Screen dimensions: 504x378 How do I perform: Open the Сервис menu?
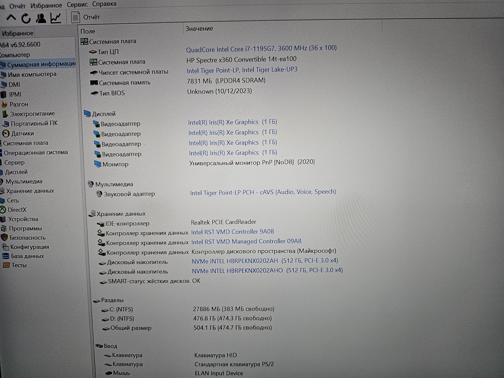click(77, 4)
